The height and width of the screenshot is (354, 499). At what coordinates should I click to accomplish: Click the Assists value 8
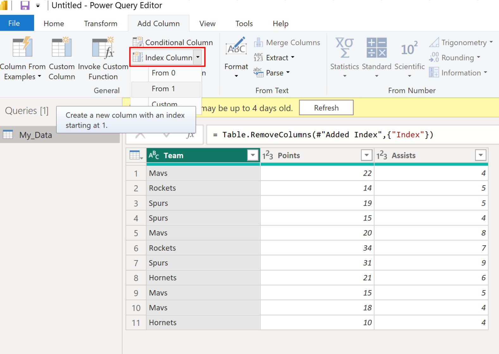[431, 233]
